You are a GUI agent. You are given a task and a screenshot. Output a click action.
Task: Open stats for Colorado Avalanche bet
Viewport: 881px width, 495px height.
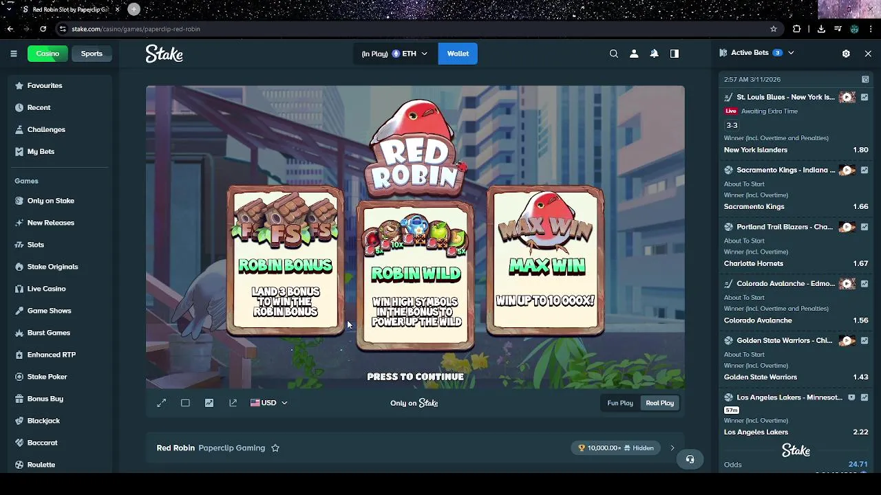point(864,283)
